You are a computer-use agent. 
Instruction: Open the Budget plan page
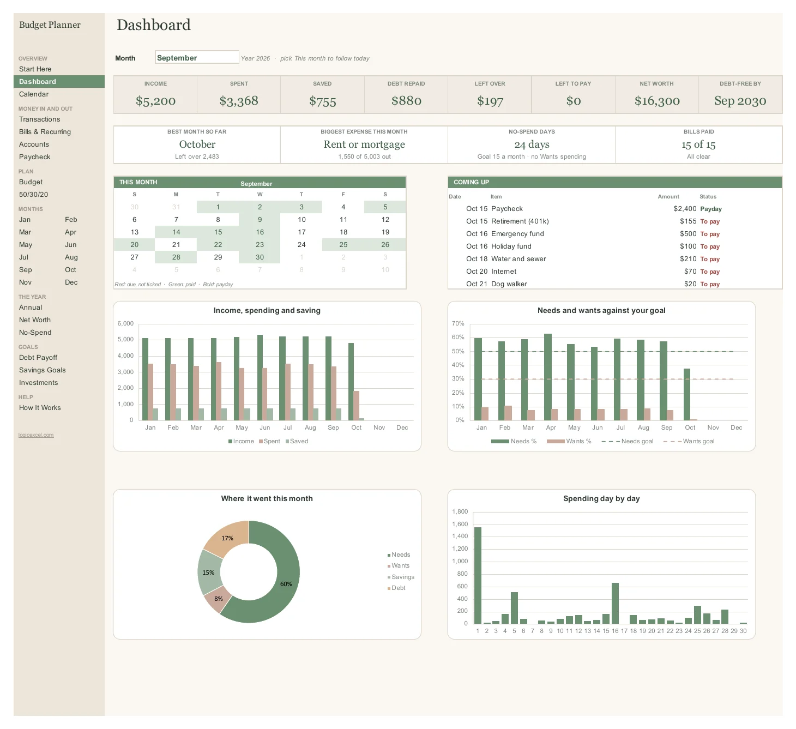[x=31, y=182]
